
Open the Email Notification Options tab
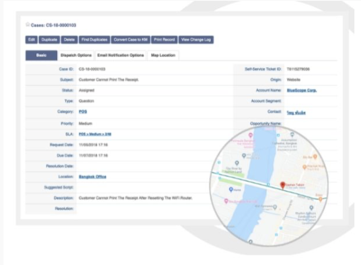click(x=120, y=55)
